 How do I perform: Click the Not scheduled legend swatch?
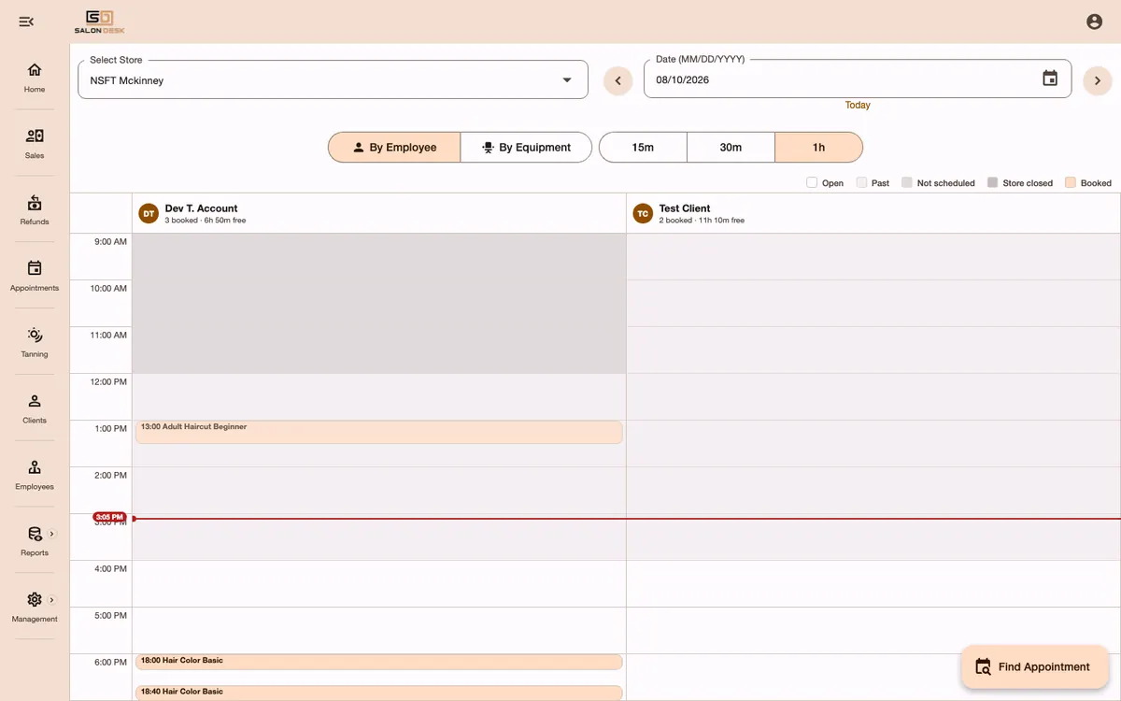pyautogui.click(x=907, y=183)
